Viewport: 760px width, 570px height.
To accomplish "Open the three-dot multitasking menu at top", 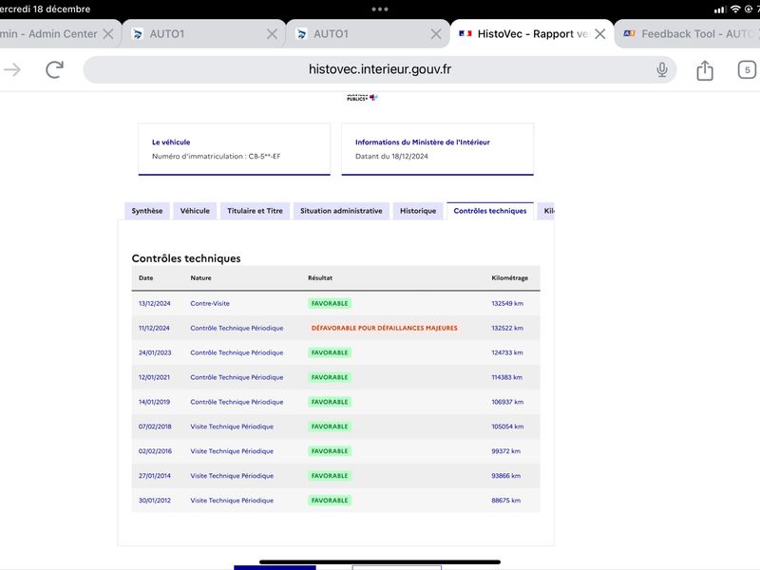I will (x=379, y=9).
